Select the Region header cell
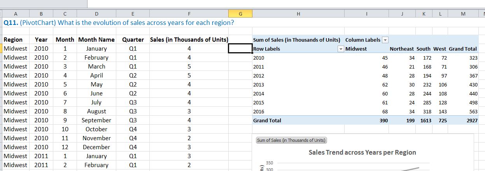 click(x=13, y=39)
